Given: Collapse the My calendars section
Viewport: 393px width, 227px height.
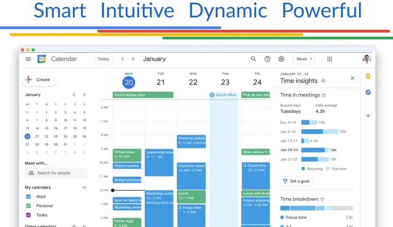Looking at the screenshot, I should [x=85, y=187].
